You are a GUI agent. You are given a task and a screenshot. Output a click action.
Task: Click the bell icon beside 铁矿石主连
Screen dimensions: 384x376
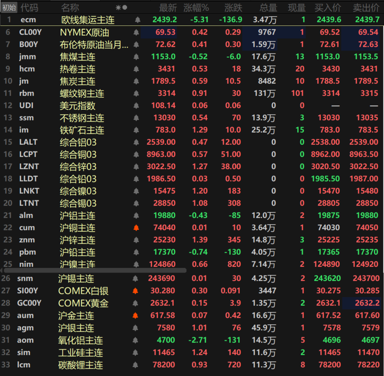(136, 130)
